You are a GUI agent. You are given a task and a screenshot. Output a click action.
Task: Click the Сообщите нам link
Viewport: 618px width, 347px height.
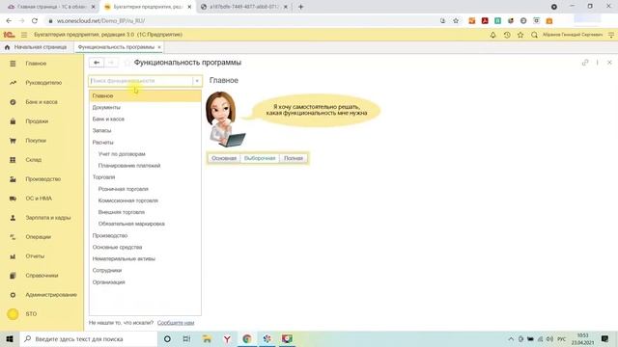coord(176,323)
